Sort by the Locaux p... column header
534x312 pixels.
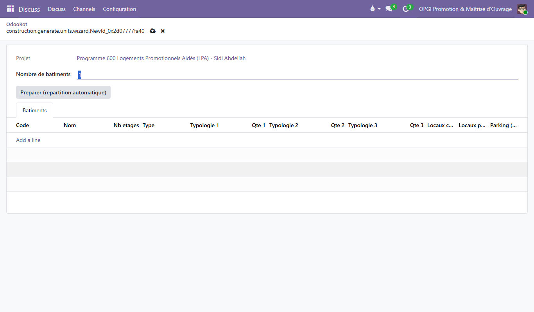click(x=472, y=125)
